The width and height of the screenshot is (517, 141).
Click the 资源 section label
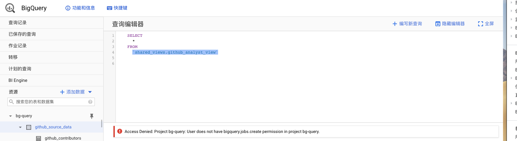click(x=13, y=92)
